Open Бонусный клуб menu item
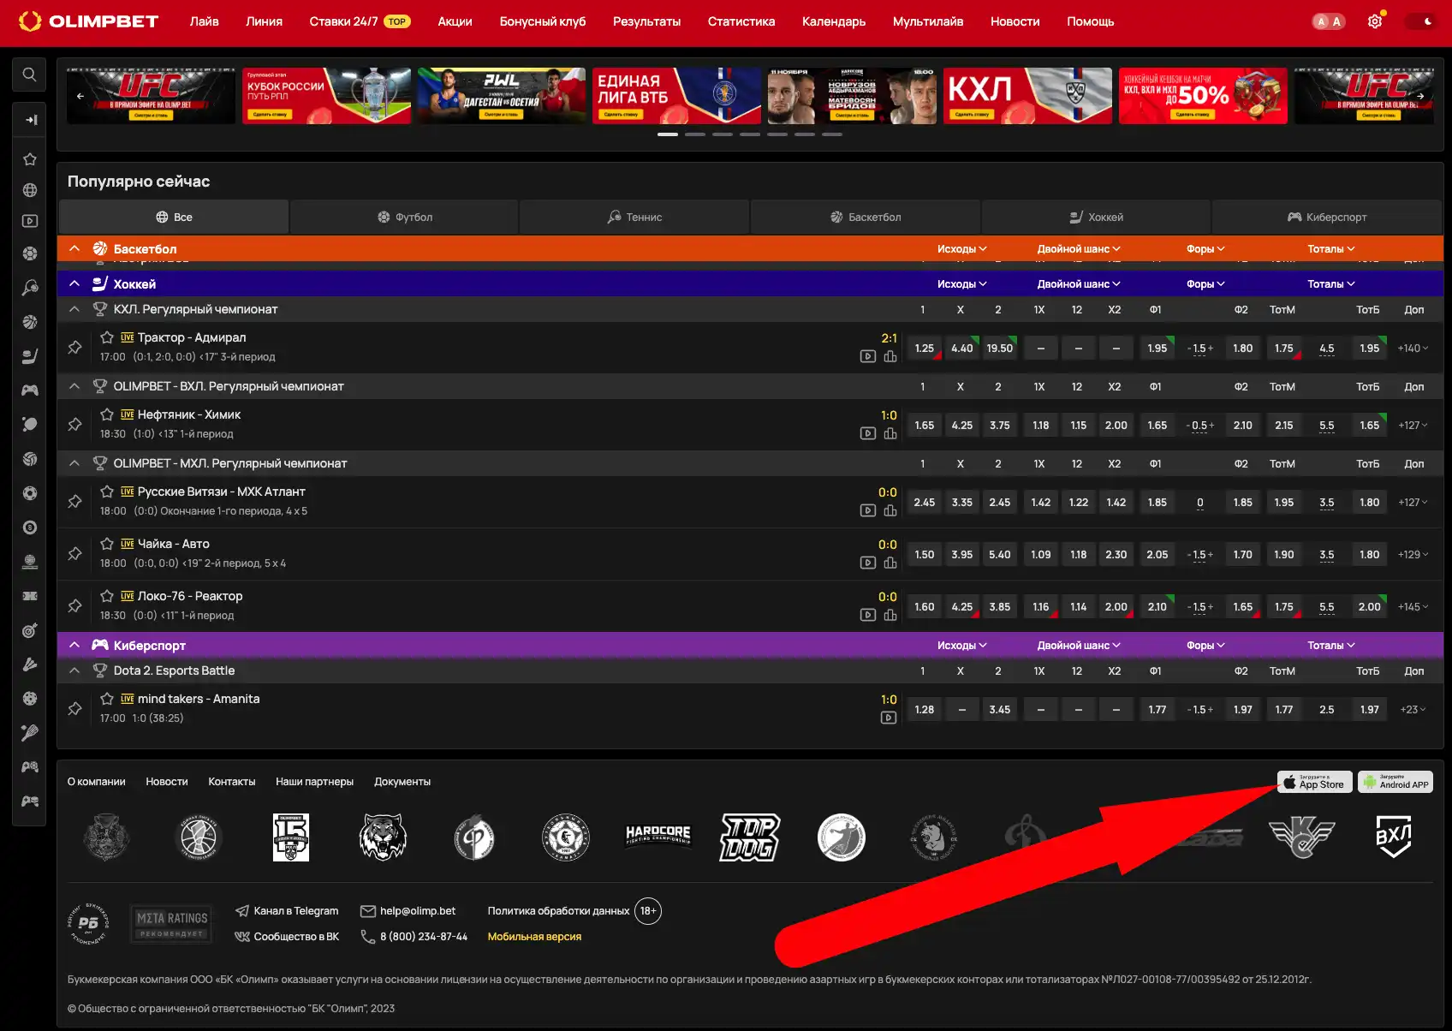 (x=543, y=21)
